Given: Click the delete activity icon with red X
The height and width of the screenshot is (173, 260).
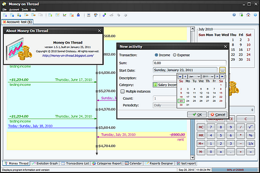Looking at the screenshot, I should (71, 15).
